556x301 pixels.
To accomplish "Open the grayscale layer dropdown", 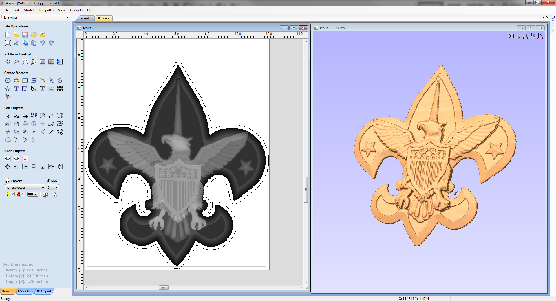I will (x=25, y=188).
